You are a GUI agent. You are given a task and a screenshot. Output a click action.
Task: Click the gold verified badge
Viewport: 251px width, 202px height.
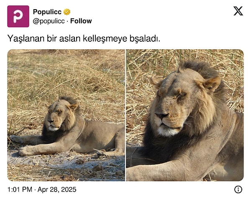pos(67,12)
